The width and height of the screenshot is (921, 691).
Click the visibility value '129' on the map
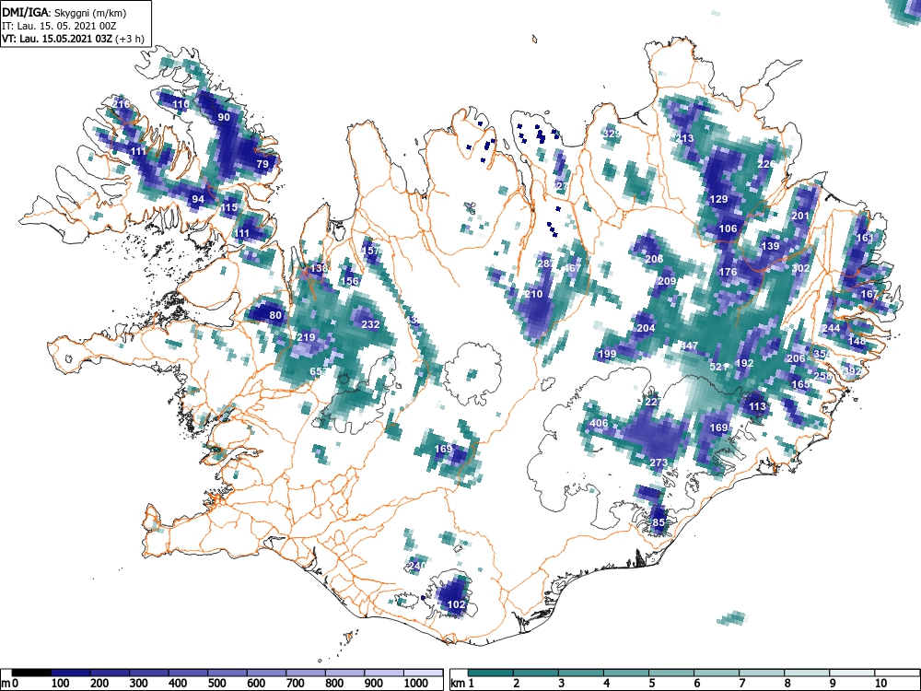click(x=719, y=199)
